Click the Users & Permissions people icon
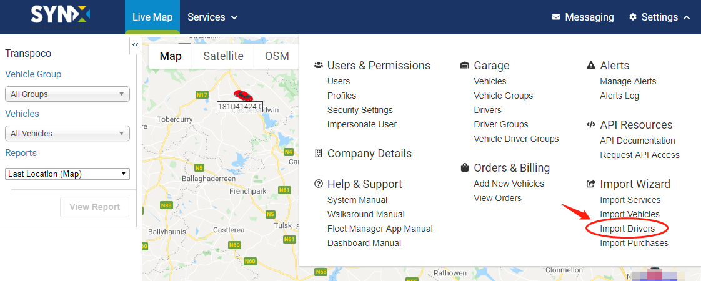 [319, 66]
